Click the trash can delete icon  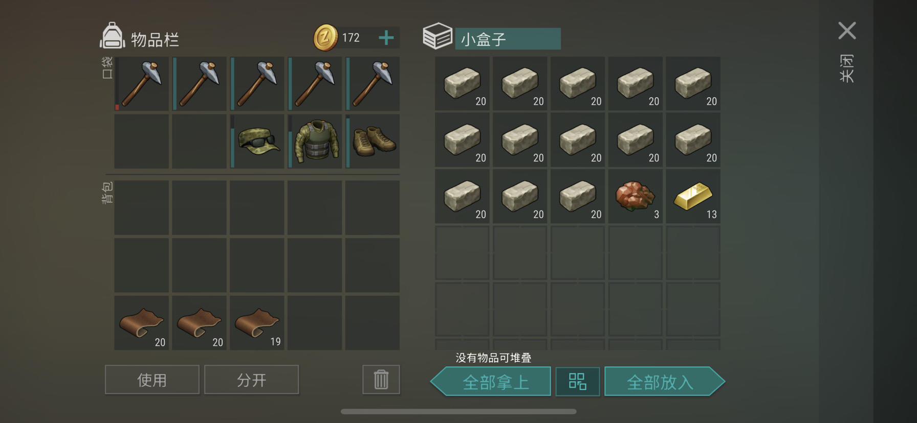pos(381,380)
